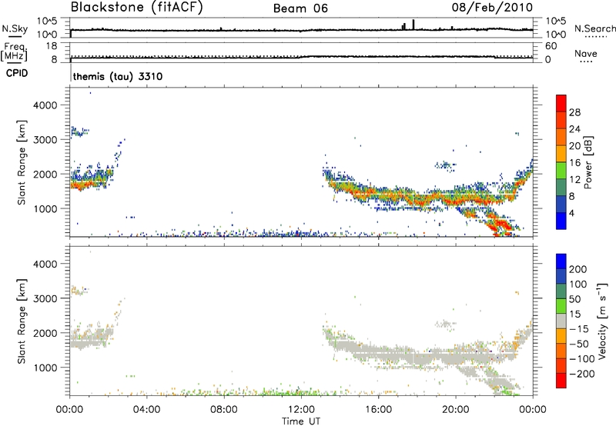This screenshot has width=616, height=426.
Task: Click the '12' label on the power colorbar
Action: pos(574,180)
